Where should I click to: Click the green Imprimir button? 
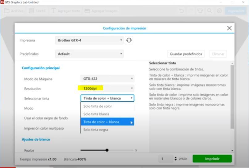[x=212, y=159]
